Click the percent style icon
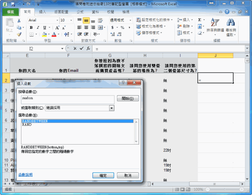252x195 pixels. pos(118,27)
